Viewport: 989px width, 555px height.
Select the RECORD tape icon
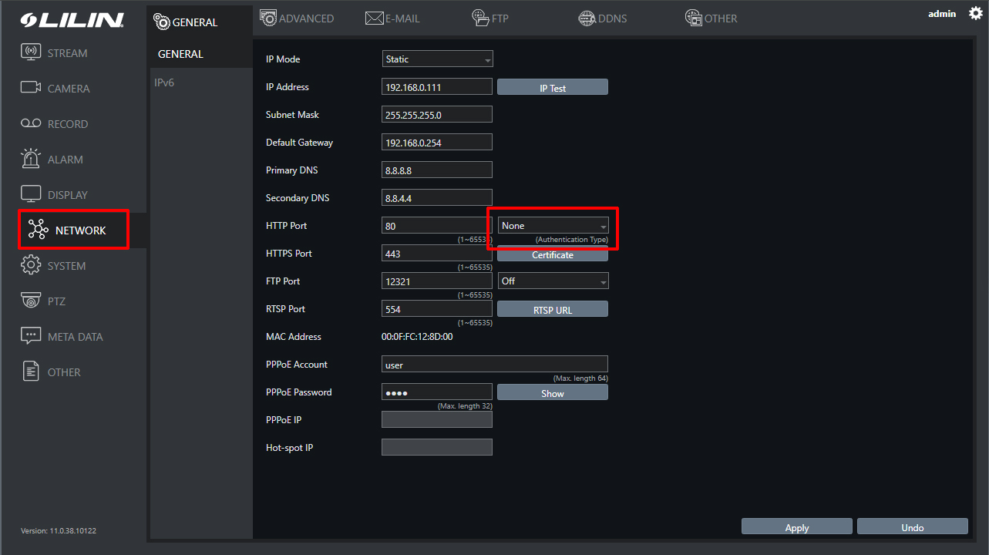(31, 124)
